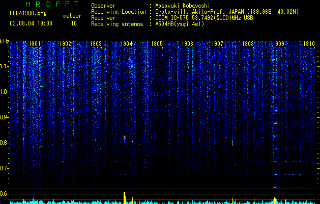320x204 pixels.
Task: Click the Receiving Location label
Action: click(x=119, y=12)
